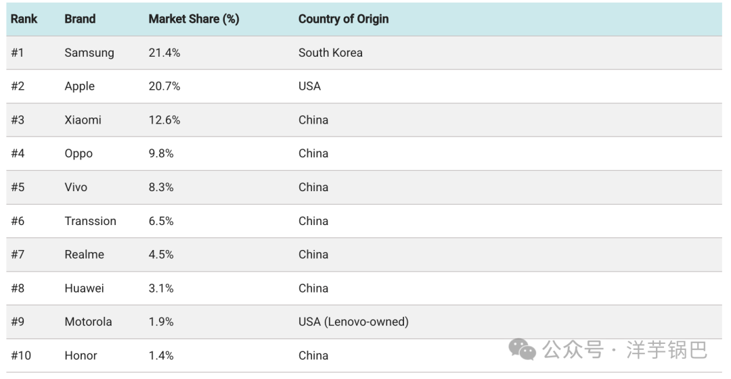This screenshot has width=731, height=379.
Task: Click the Samsung brand cell
Action: [x=89, y=53]
